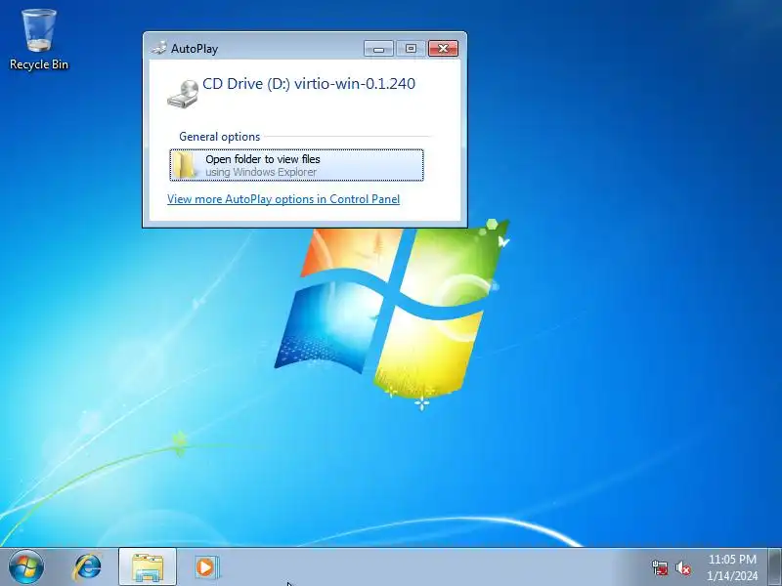This screenshot has width=782, height=586.
Task: Close the AutoPlay dialog
Action: [x=443, y=48]
